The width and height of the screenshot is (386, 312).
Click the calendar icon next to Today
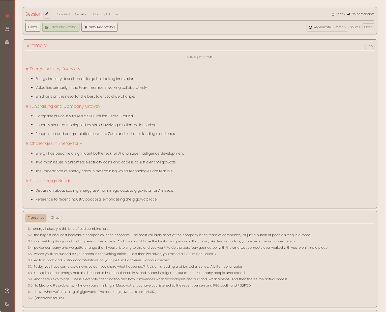[333, 14]
